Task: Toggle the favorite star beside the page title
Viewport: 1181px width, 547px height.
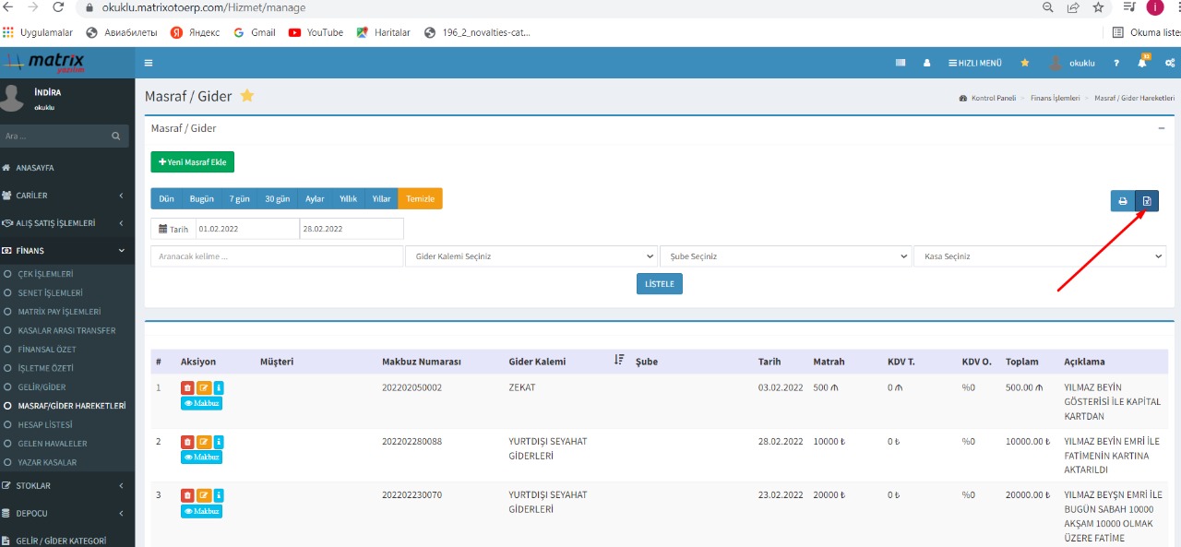Action: click(x=247, y=96)
